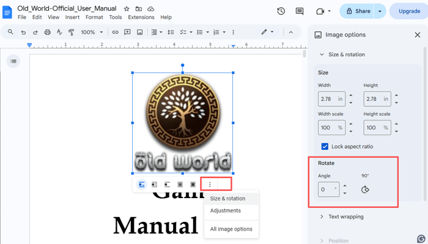Open editing mode pencil dropdown
Screen dimensions: 428x244
[267, 32]
